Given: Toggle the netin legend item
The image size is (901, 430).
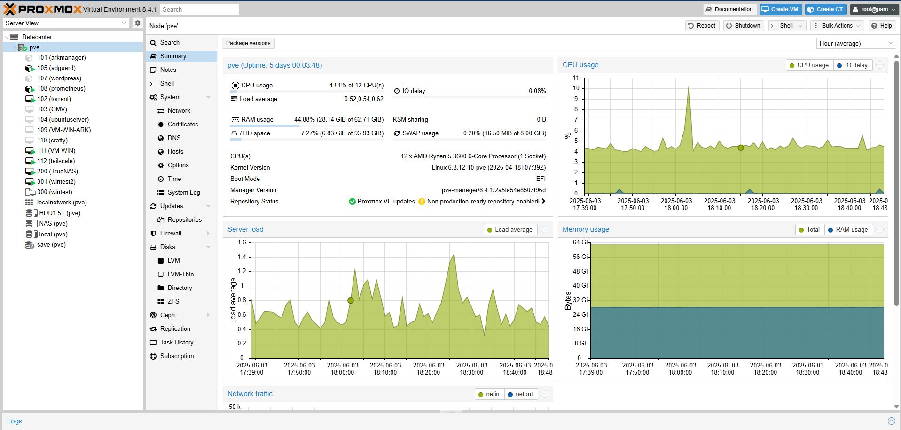Looking at the screenshot, I should [489, 394].
